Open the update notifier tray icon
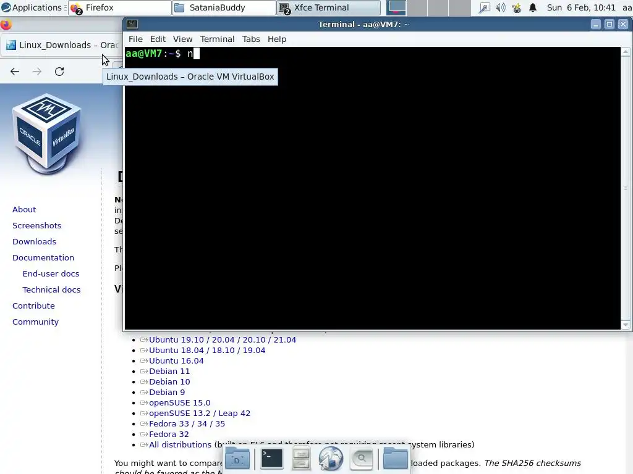Image resolution: width=633 pixels, height=474 pixels. [516, 7]
